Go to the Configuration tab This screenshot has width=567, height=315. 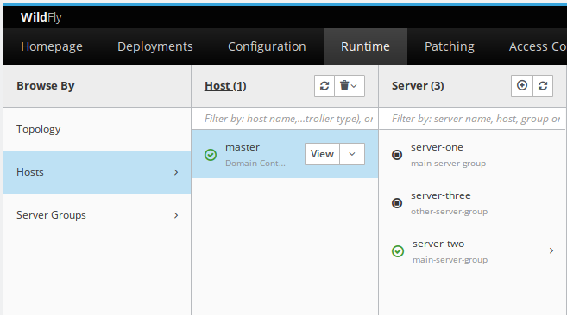pos(267,46)
